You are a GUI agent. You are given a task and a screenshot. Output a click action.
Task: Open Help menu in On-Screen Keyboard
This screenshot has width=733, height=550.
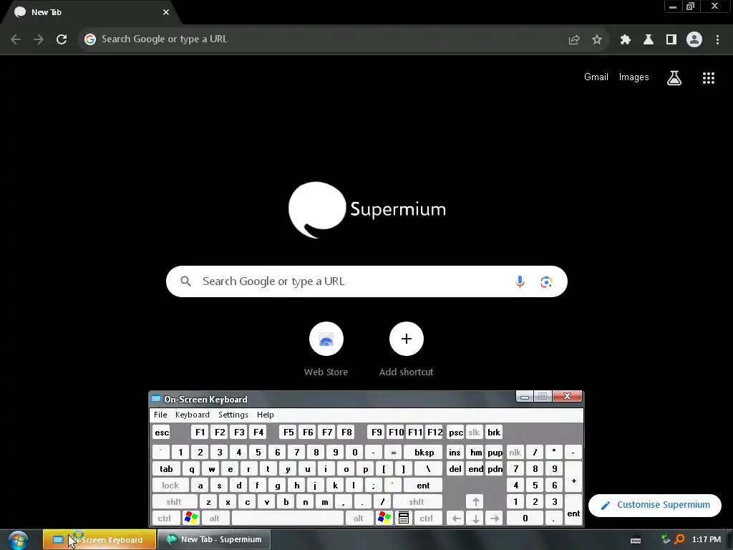[265, 415]
